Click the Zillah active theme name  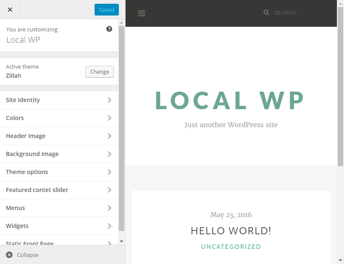[x=14, y=76]
